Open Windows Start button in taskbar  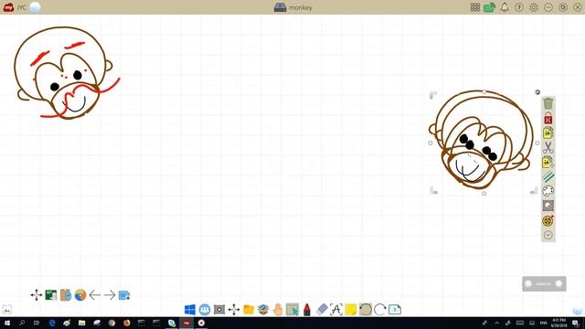pos(7,323)
